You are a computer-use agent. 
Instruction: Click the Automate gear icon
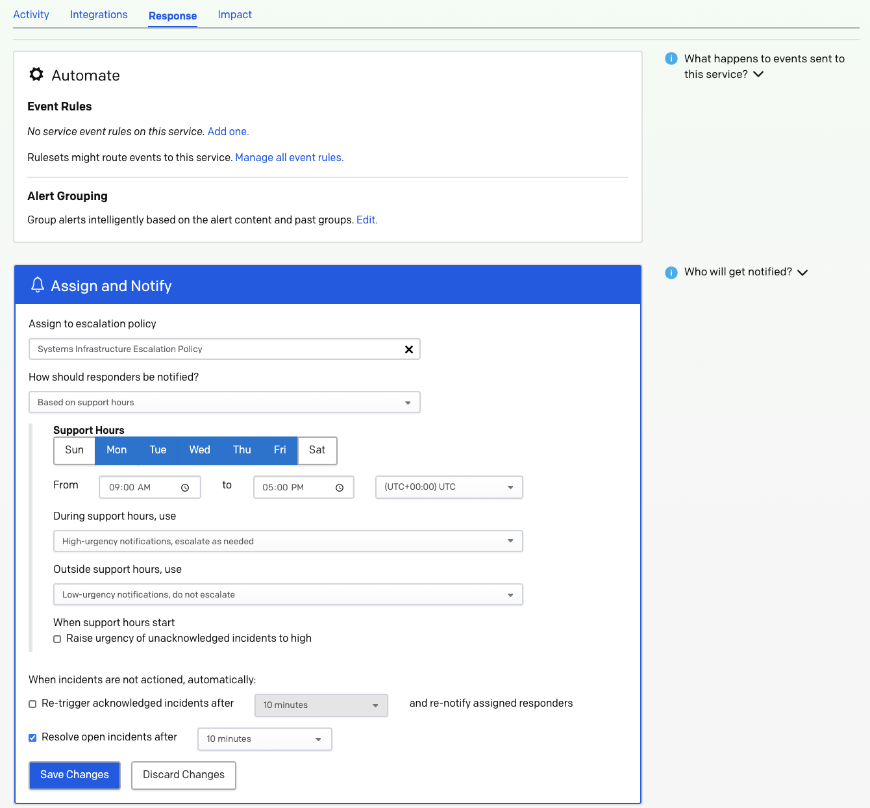coord(36,75)
